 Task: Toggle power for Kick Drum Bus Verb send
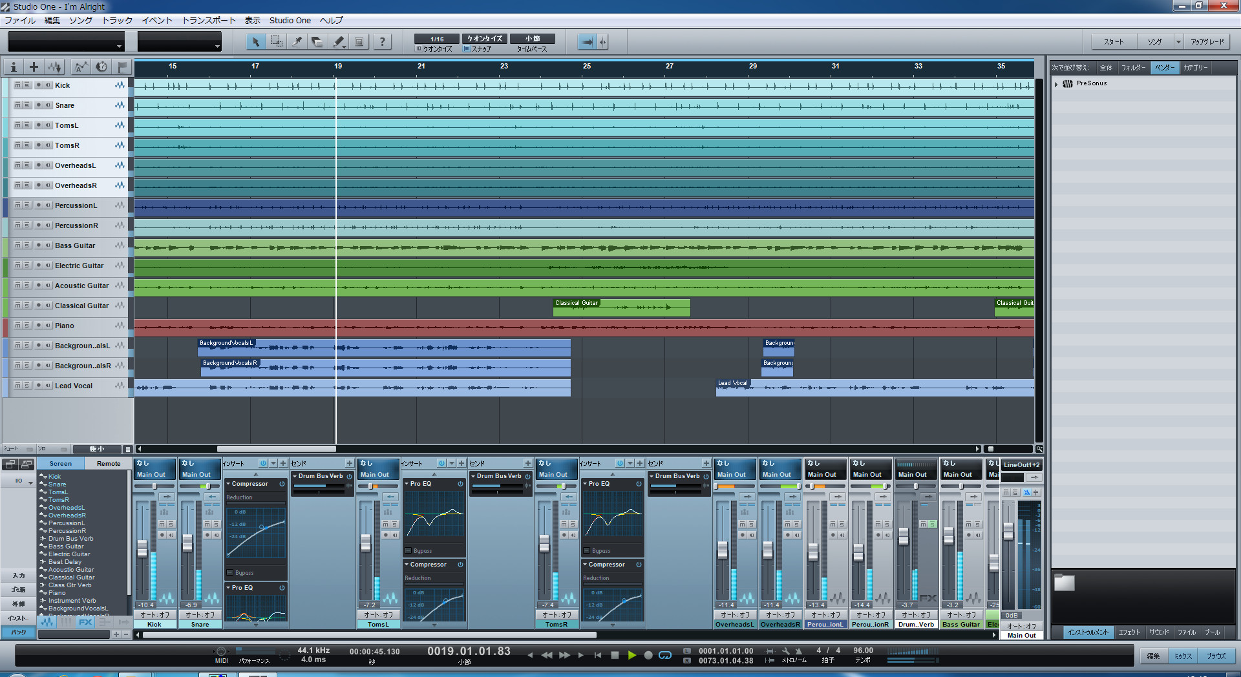pos(349,476)
